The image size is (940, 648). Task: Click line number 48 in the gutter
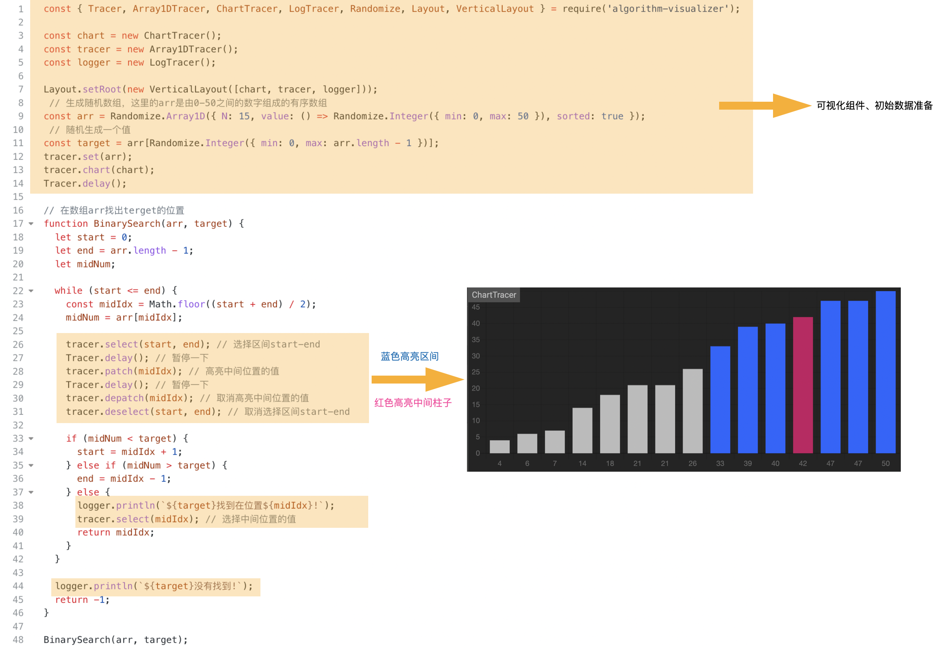point(18,640)
